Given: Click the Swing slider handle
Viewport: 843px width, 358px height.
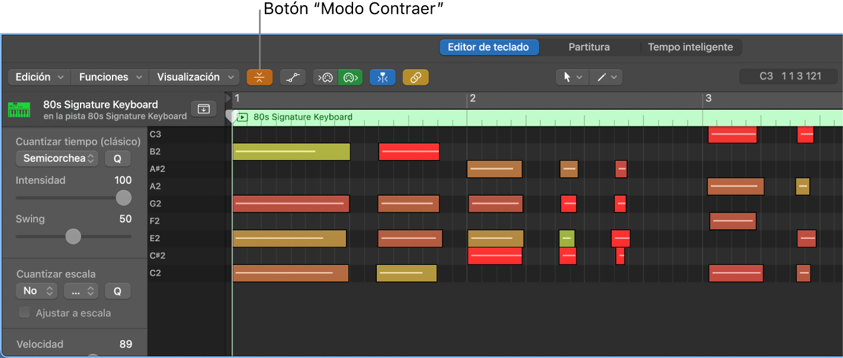Looking at the screenshot, I should pos(73,236).
